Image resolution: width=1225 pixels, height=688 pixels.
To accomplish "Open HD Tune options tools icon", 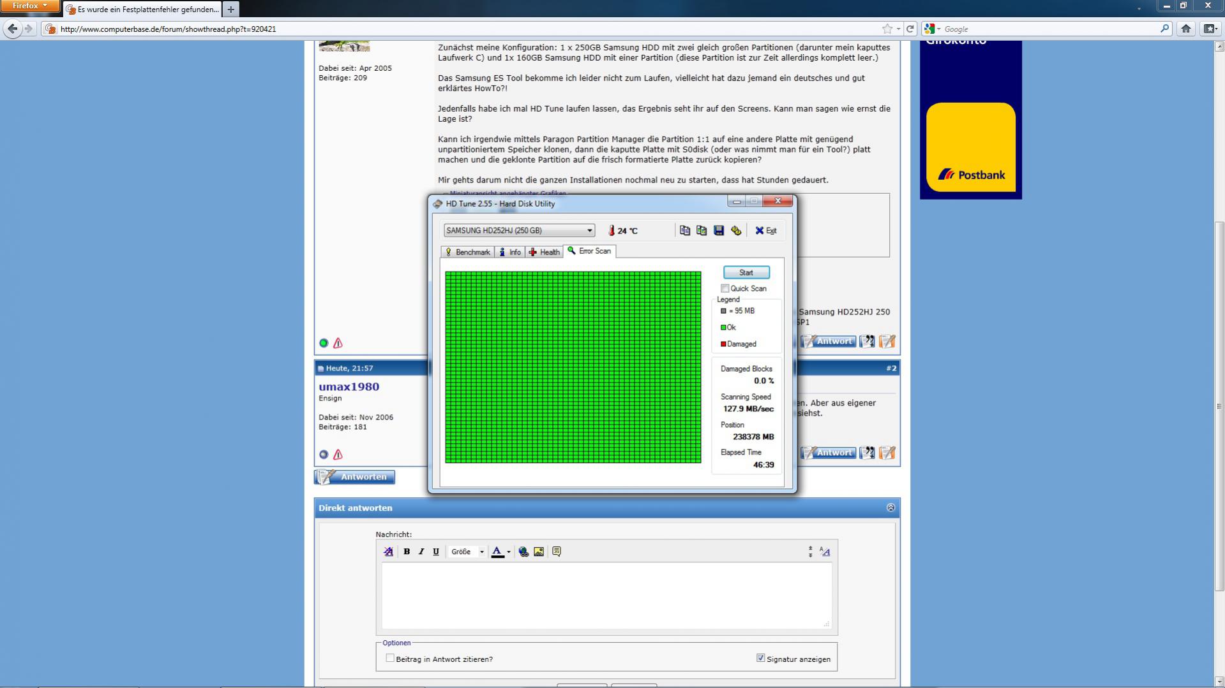I will (736, 231).
